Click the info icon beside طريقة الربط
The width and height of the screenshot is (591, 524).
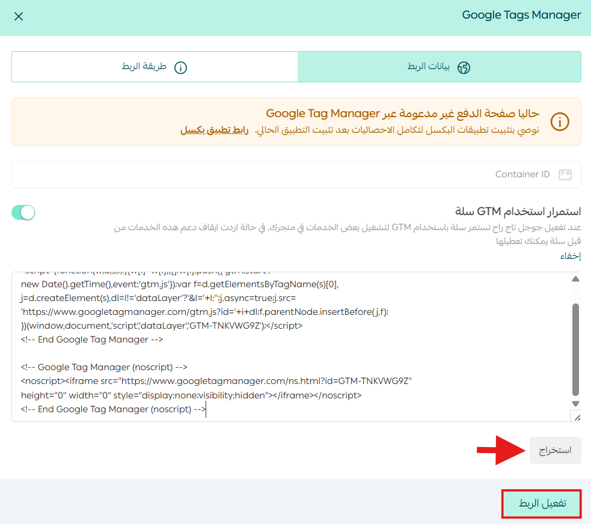(180, 68)
